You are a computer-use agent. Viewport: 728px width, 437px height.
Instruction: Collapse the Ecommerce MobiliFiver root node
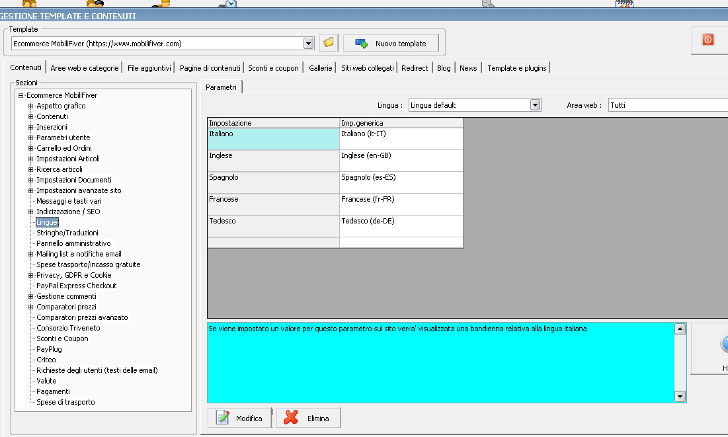(21, 95)
